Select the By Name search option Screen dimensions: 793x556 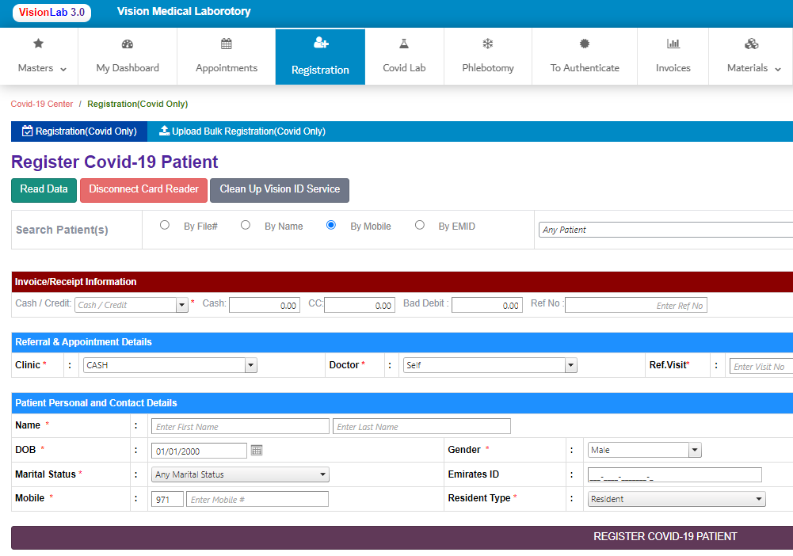pos(246,225)
